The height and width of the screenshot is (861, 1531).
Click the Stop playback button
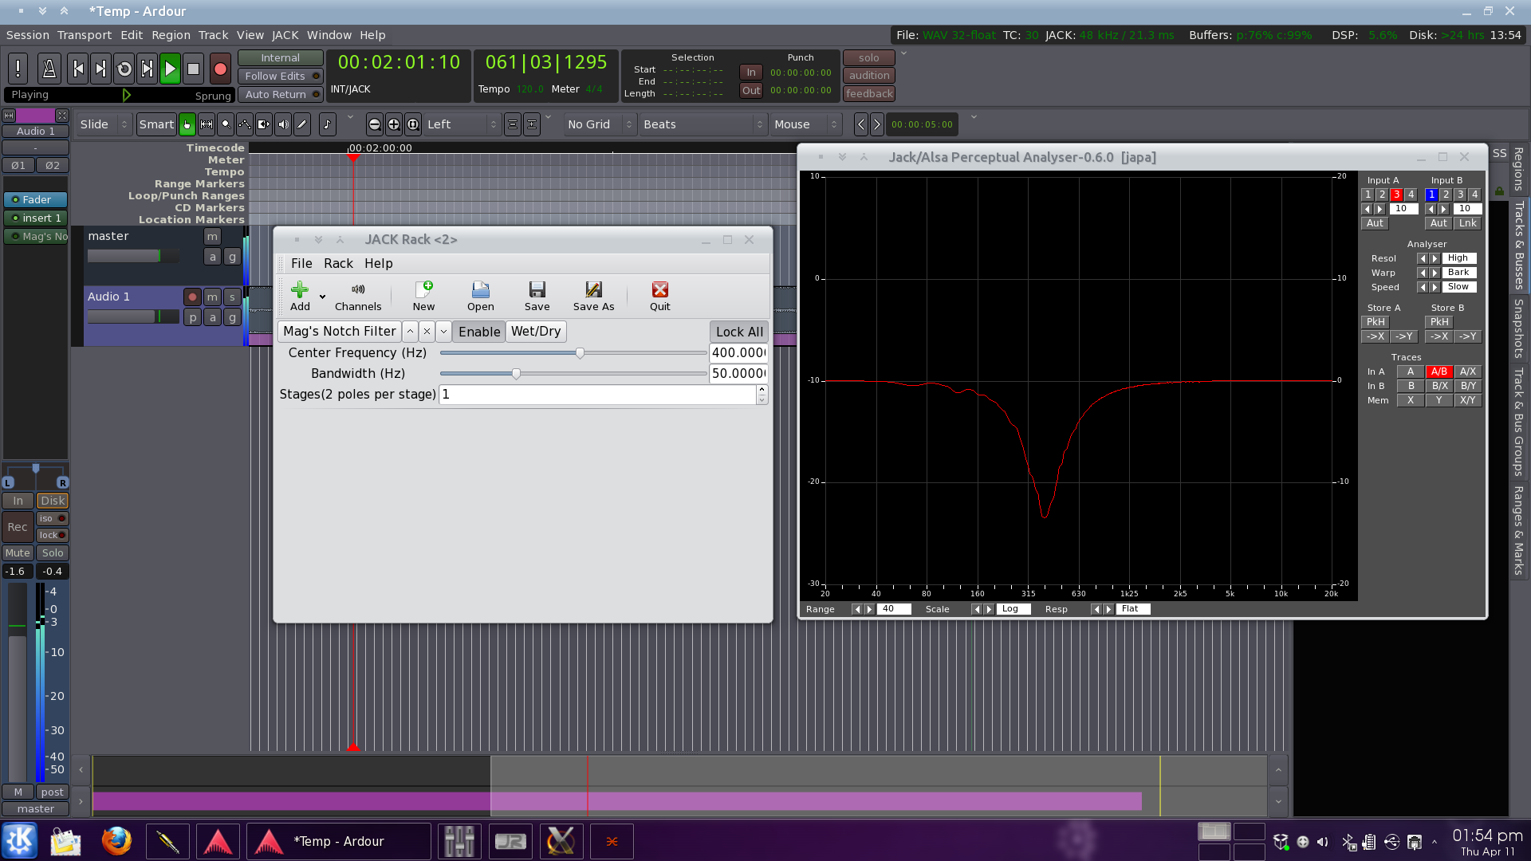point(193,69)
